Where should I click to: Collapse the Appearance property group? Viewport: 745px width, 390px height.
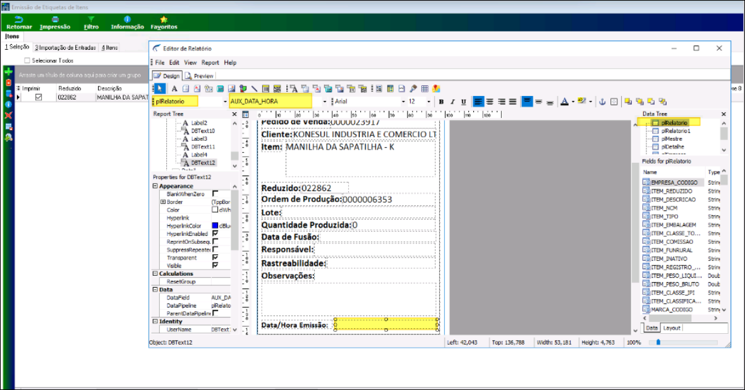[155, 186]
